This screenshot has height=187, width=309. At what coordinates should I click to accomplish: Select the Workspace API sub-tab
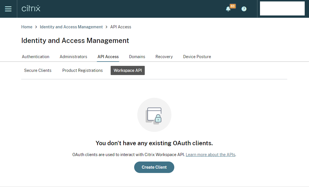pyautogui.click(x=128, y=70)
